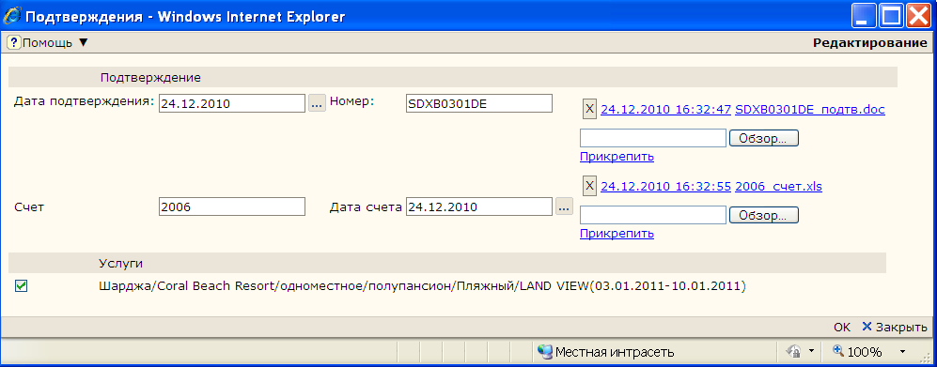Click the first Обзор... browse button
The width and height of the screenshot is (937, 367).
[764, 138]
